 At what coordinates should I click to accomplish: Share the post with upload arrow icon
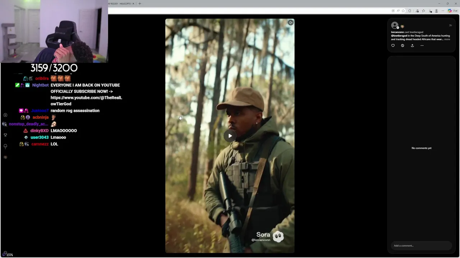pyautogui.click(x=412, y=46)
